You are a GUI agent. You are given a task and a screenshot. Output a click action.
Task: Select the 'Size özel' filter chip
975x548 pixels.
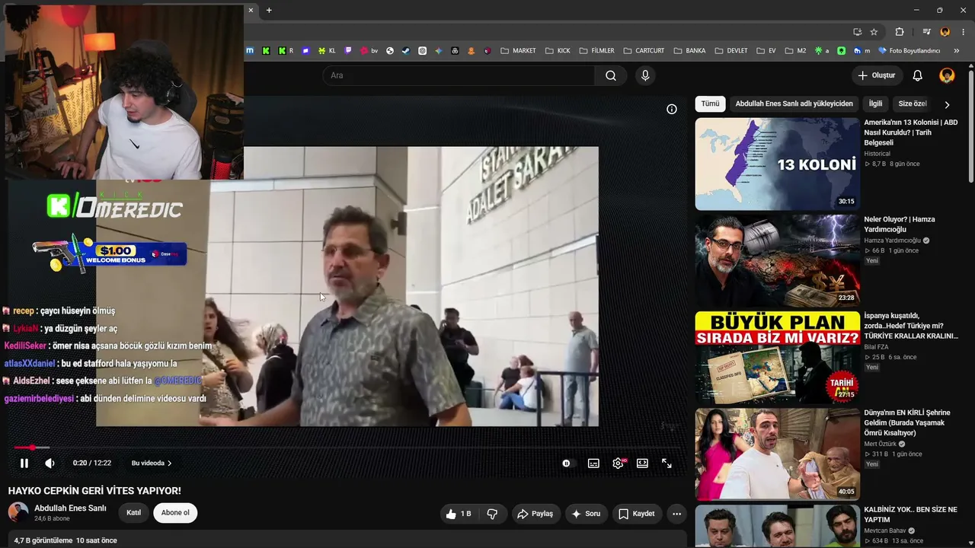tap(912, 104)
